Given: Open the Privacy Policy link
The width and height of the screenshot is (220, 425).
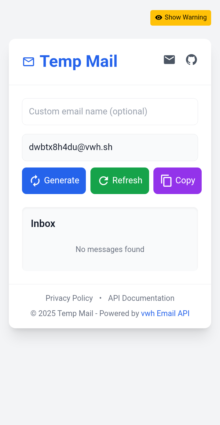Looking at the screenshot, I should click(69, 298).
